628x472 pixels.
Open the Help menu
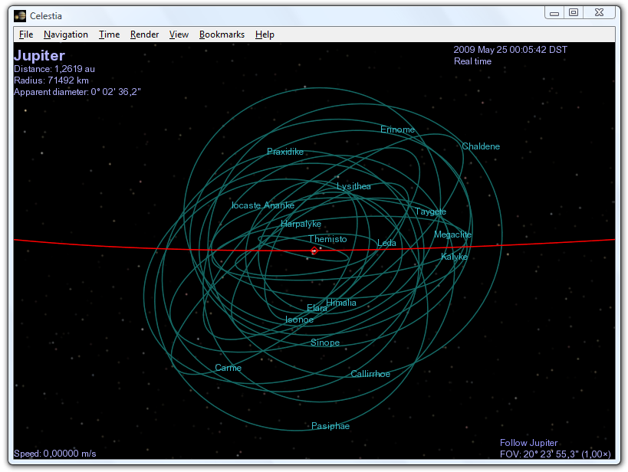[x=265, y=34]
